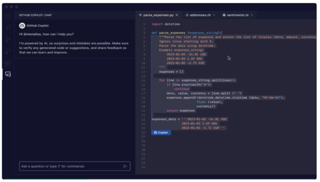Viewport: 320px width, 182px height.
Task: Select the Copilot Chat icon in activity bar
Action: tap(8, 74)
